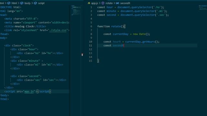
Task: Click the 'script' breadcrumb in left editor
Action: pos(41,3)
